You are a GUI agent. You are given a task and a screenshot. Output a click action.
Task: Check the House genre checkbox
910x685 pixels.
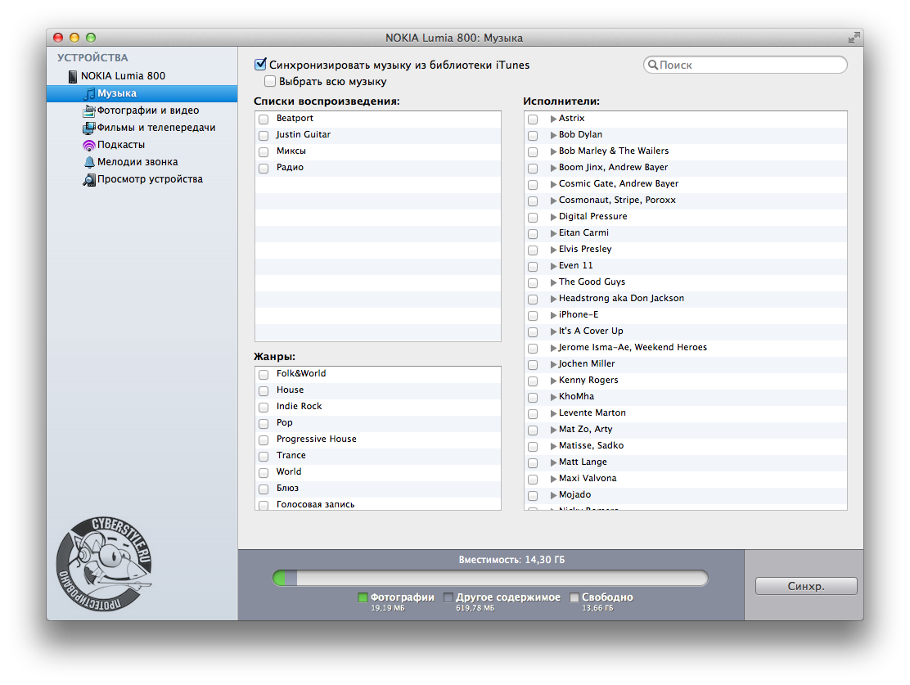[x=264, y=390]
